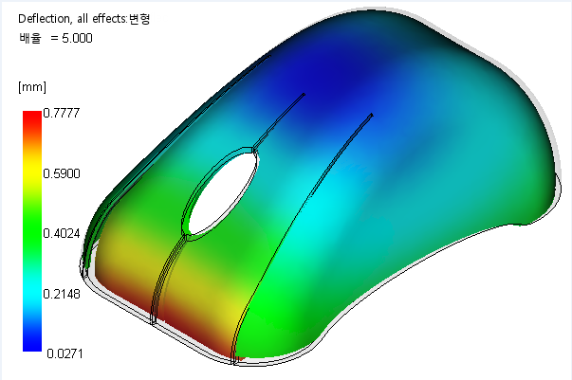This screenshot has height=380, width=572.
Task: Click the legend value 0.2148
Action: pos(62,294)
